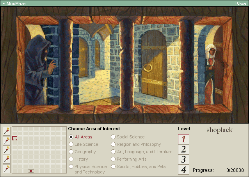Click the fourth torch icon from top
This screenshot has width=249, height=177.
pyautogui.click(x=7, y=159)
